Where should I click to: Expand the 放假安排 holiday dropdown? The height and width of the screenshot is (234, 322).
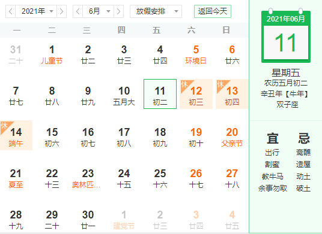pos(156,11)
